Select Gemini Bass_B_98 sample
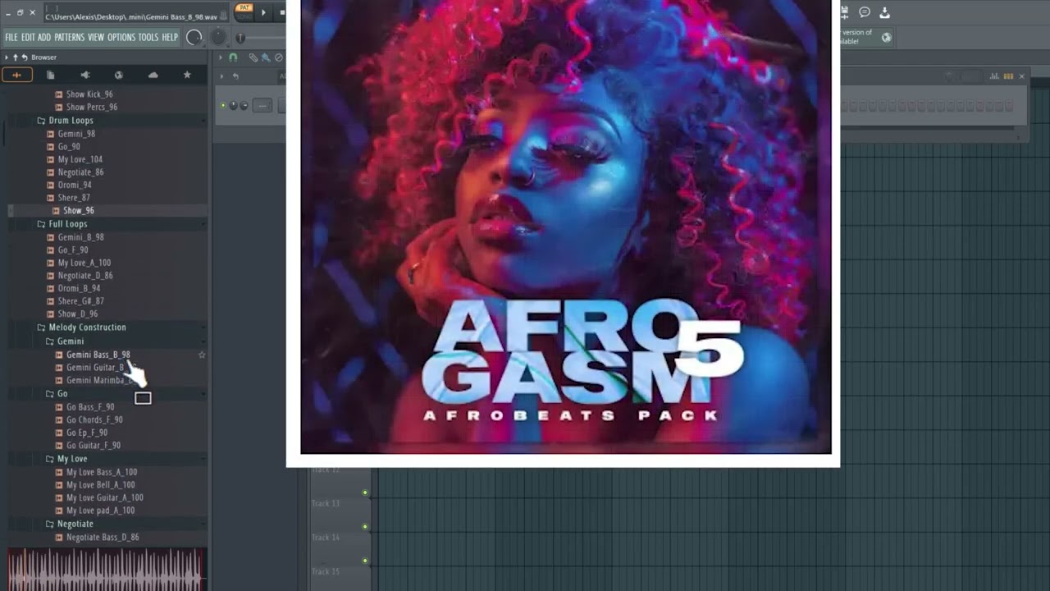The width and height of the screenshot is (1050, 591). point(98,355)
